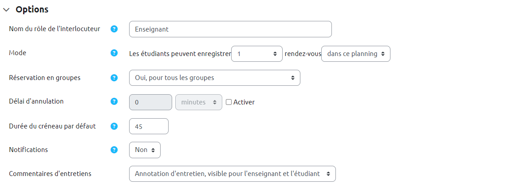Click the default slot duration field
The height and width of the screenshot is (184, 524).
[149, 126]
